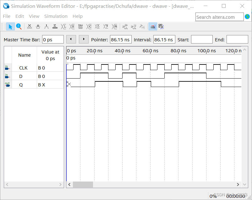Run Timing Simulation

click(134, 27)
